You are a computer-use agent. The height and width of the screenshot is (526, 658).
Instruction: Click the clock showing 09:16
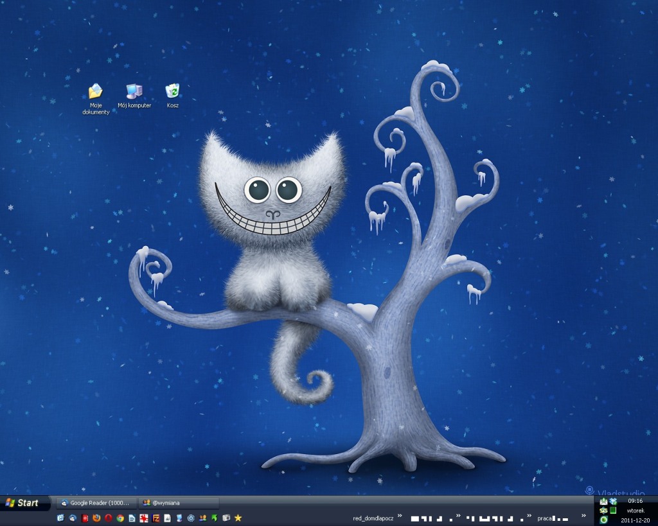pos(635,501)
